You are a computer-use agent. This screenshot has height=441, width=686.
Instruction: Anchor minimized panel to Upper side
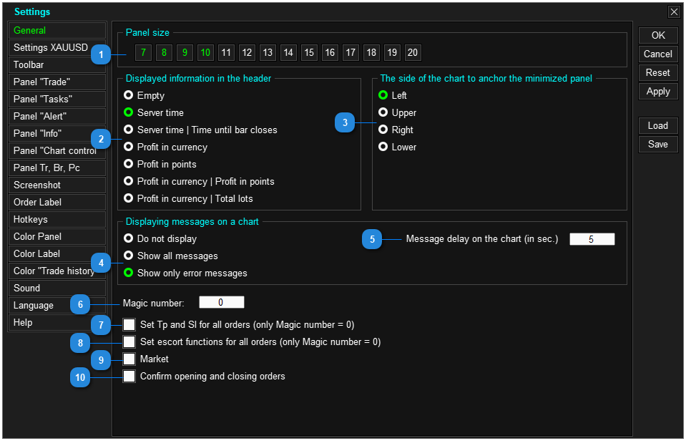point(383,112)
